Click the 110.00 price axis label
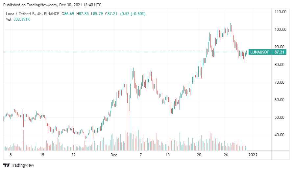The height and width of the screenshot is (171, 293). click(280, 12)
